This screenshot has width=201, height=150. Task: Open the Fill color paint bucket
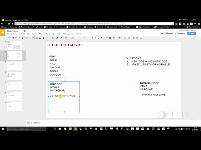(53, 38)
